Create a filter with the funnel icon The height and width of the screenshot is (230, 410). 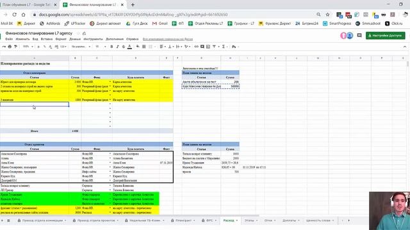[x=214, y=47]
